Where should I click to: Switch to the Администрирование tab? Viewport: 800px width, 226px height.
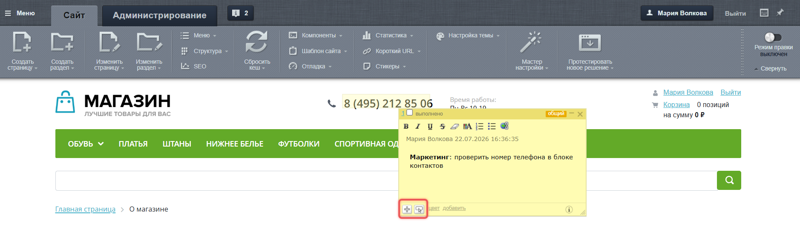pyautogui.click(x=160, y=16)
